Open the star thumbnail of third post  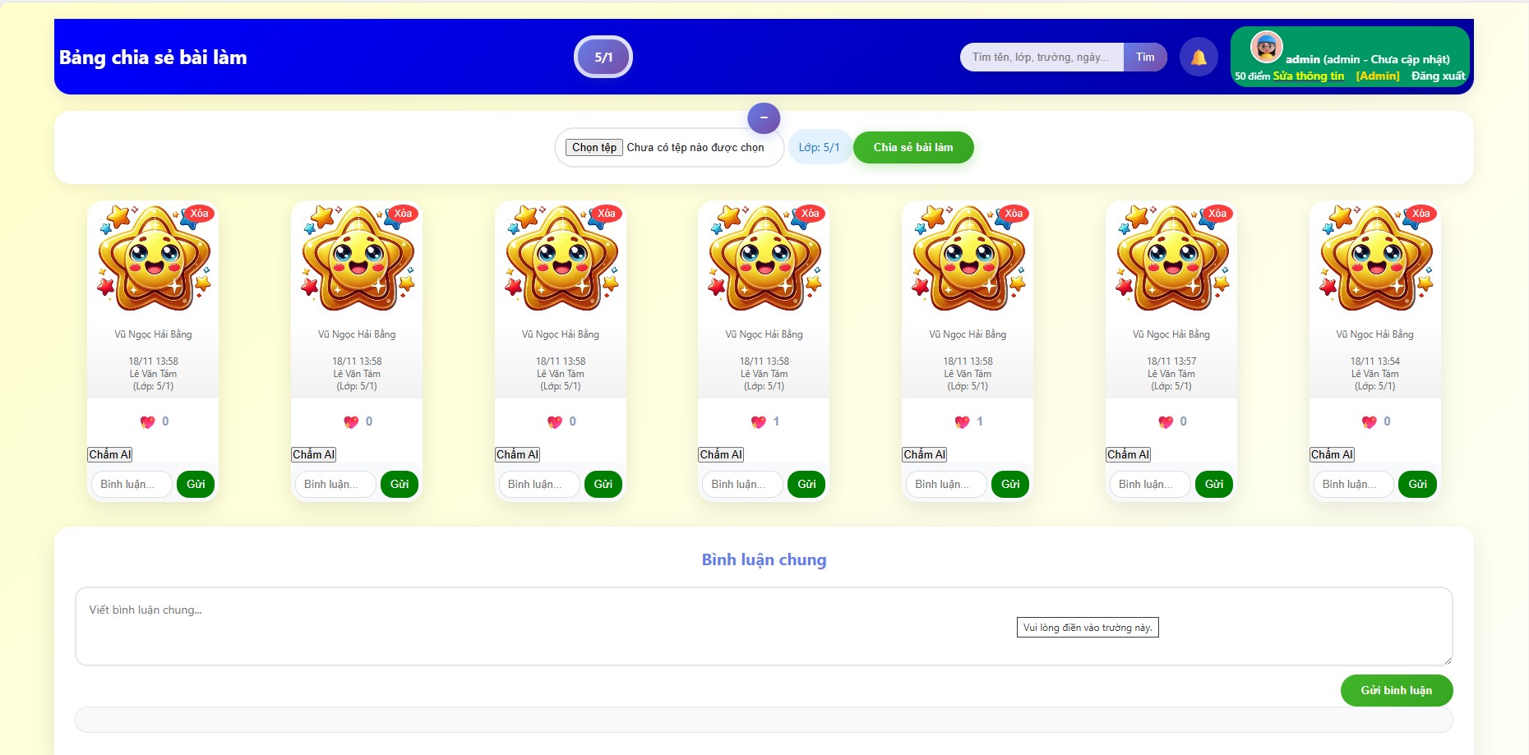[561, 259]
